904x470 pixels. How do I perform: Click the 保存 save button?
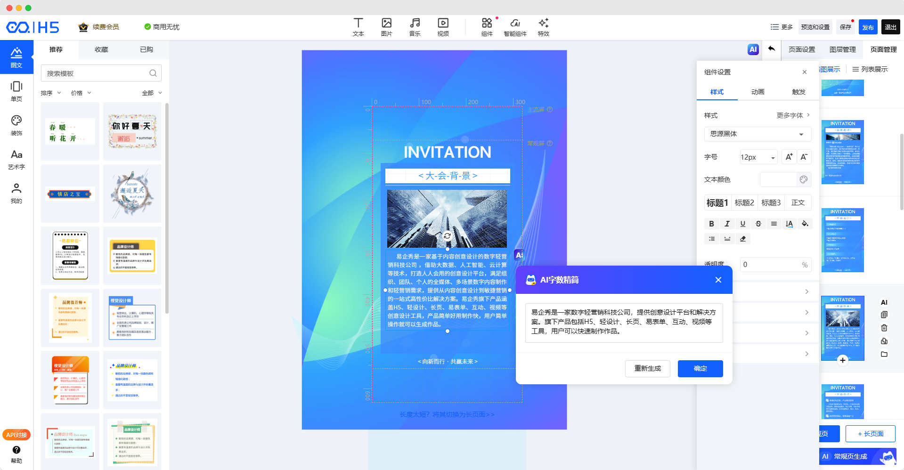click(846, 27)
